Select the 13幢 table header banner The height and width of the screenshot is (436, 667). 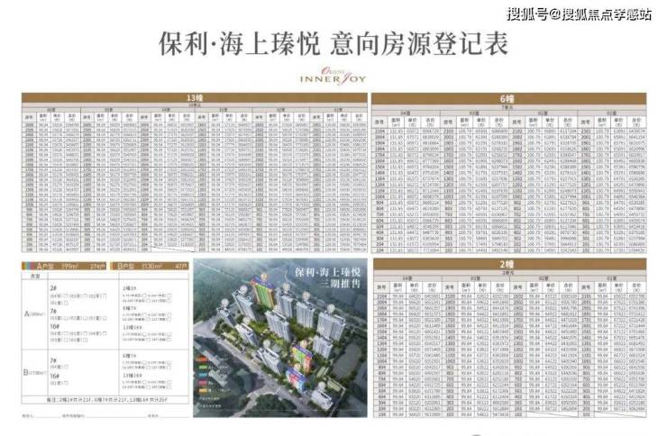coord(195,97)
